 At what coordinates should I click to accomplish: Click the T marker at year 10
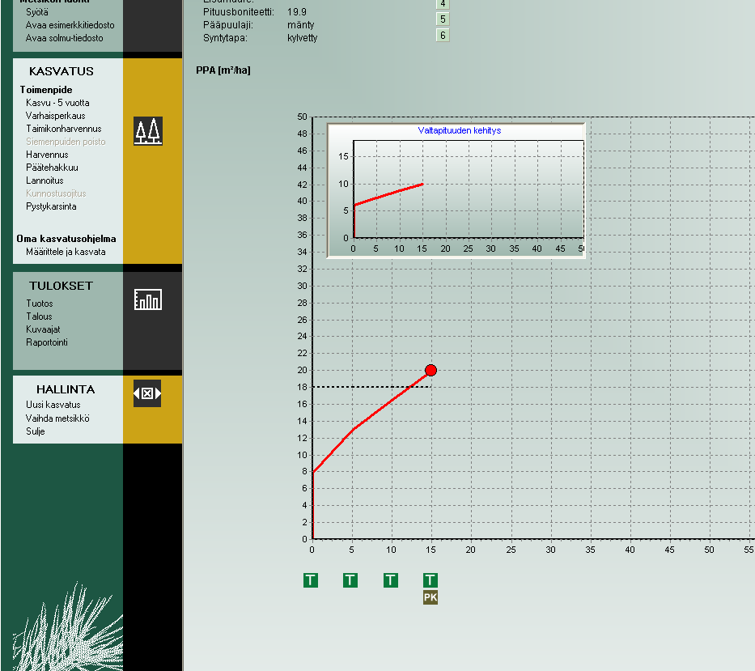391,580
